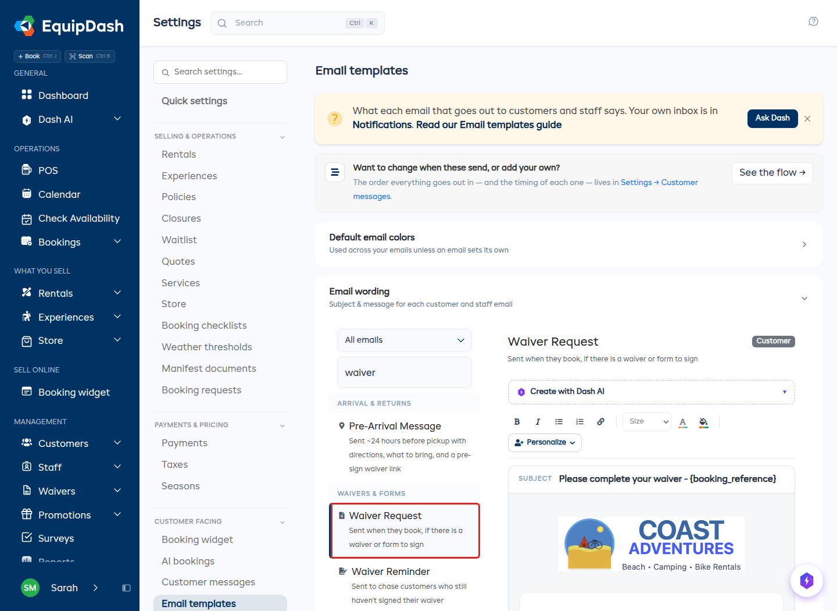837x611 pixels.
Task: Apply italic formatting in editor toolbar
Action: [538, 422]
